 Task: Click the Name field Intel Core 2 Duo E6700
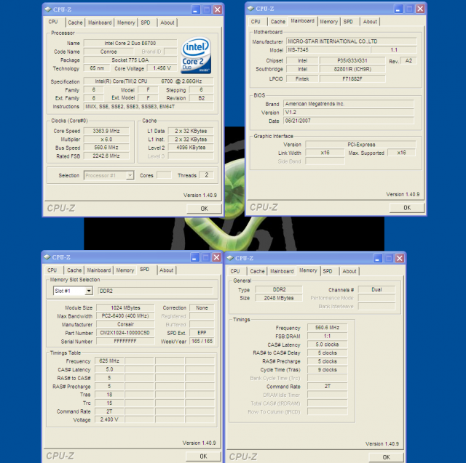coord(130,44)
